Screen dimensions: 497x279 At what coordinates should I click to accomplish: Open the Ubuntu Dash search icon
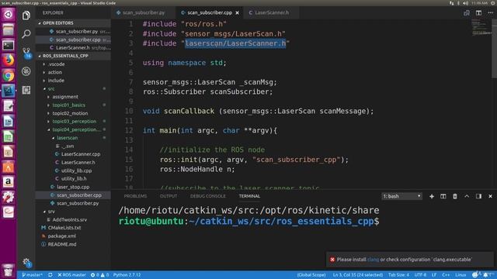coord(9,14)
